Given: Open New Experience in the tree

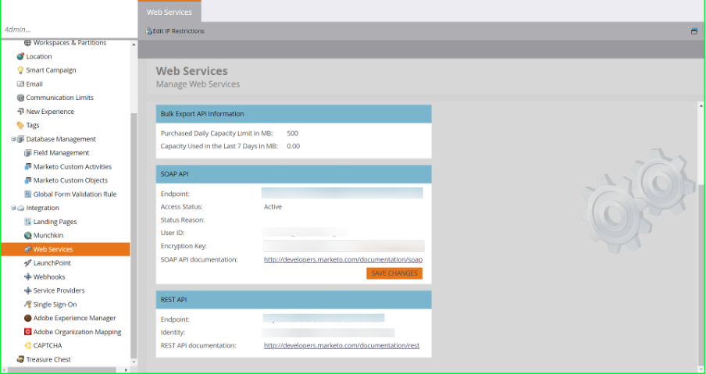Looking at the screenshot, I should pos(50,112).
